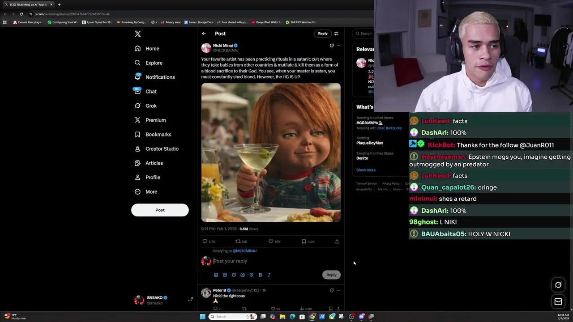Viewport: 573px width, 322px height.
Task: Expand the More menu in sidebar
Action: pyautogui.click(x=146, y=191)
